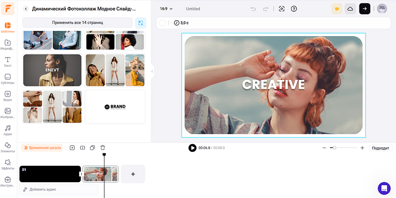Click the zoom in plus icon
This screenshot has height=198, width=396.
(x=362, y=148)
